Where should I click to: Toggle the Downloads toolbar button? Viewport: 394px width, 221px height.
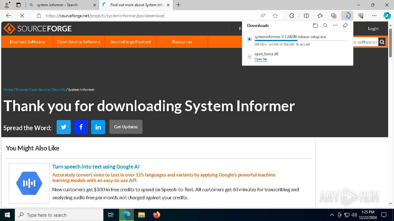click(x=347, y=16)
